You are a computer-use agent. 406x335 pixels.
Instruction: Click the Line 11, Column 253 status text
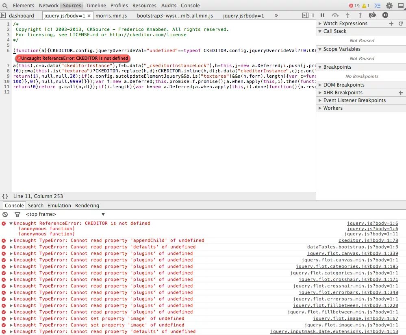click(x=38, y=196)
